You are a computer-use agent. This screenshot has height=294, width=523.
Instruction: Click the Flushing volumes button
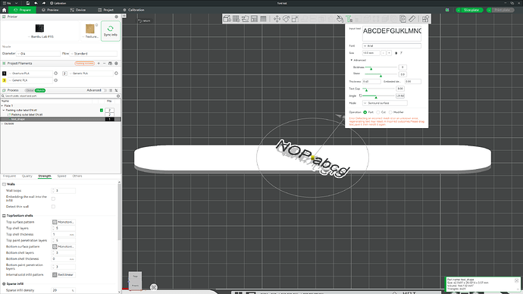point(84,64)
